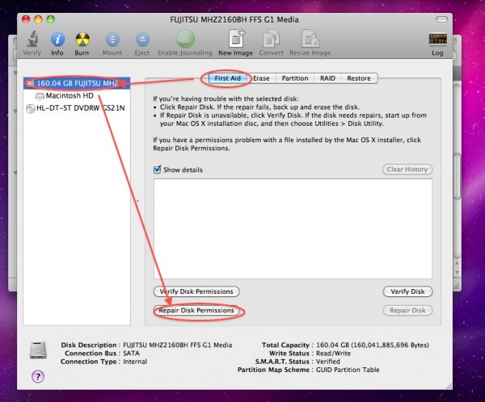Click the Total Capacity 160.04 GB value
The image size is (485, 402).
pyautogui.click(x=373, y=345)
